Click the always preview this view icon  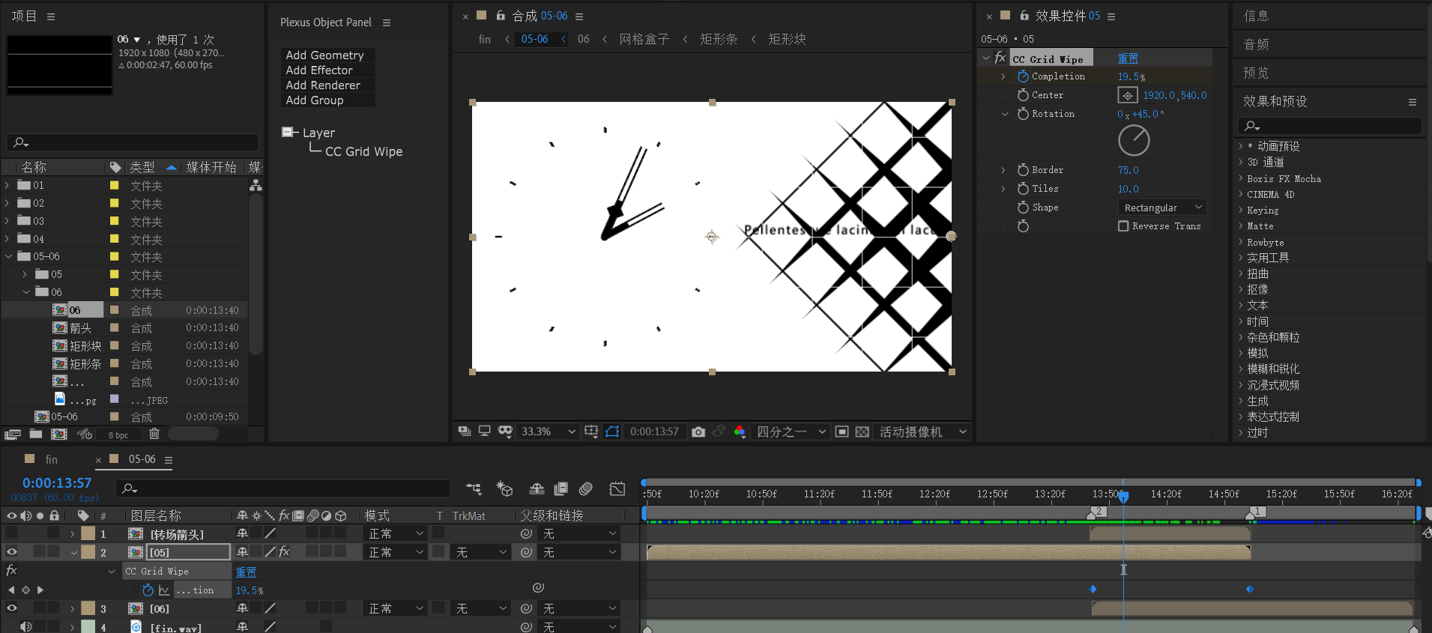[x=464, y=431]
